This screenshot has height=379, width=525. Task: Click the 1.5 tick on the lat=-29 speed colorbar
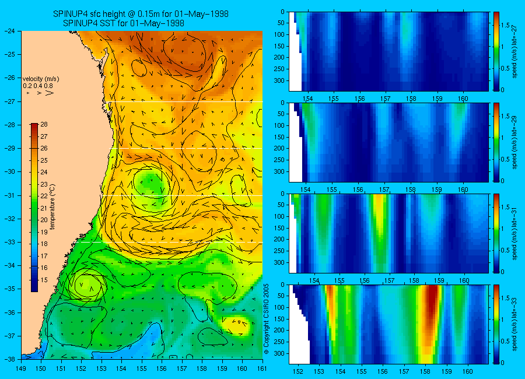505,117
